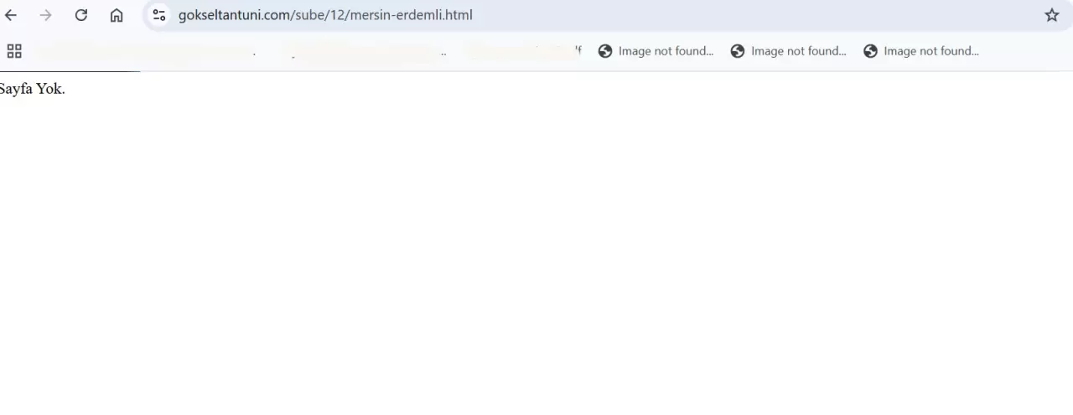Click the "Sayfa Yok." page text
The height and width of the screenshot is (415, 1073).
[32, 89]
